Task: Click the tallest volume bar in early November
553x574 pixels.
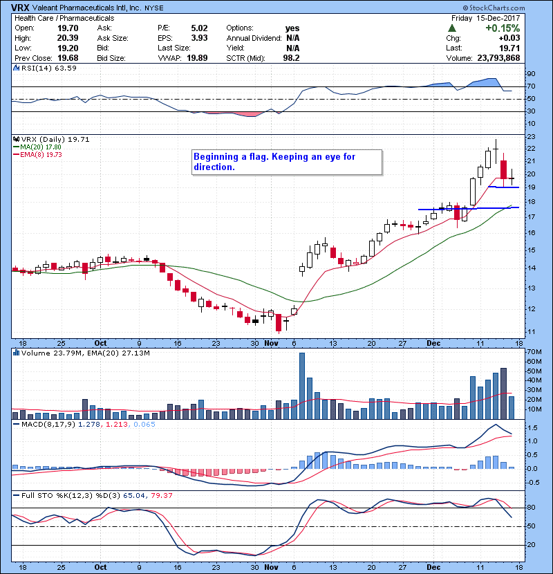Action: [302, 386]
